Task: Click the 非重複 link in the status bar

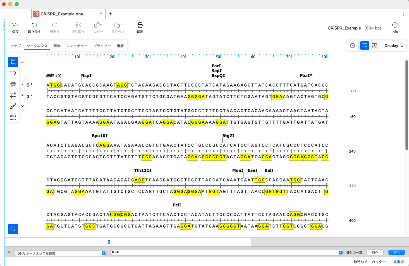Action: tap(399, 262)
